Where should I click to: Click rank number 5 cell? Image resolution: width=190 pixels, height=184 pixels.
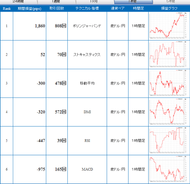tap(7, 140)
